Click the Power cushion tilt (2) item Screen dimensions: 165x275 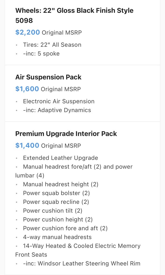click(x=53, y=211)
